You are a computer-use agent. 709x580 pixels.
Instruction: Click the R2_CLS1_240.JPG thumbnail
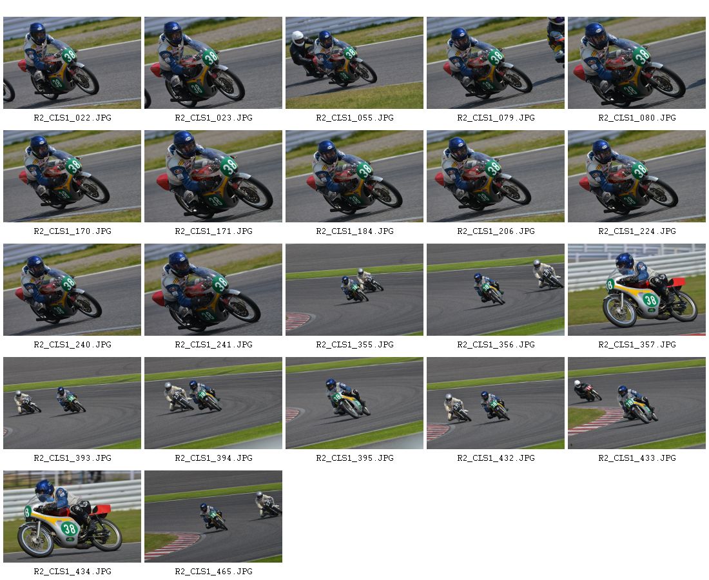pyautogui.click(x=72, y=290)
